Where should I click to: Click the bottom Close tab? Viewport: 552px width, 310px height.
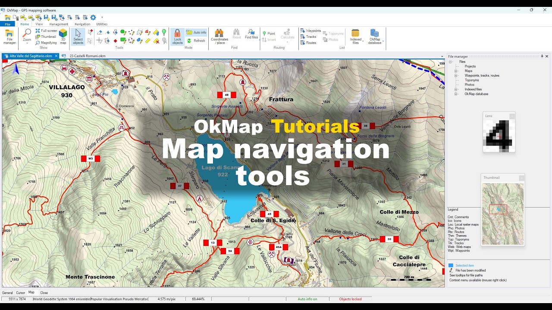tap(44, 293)
